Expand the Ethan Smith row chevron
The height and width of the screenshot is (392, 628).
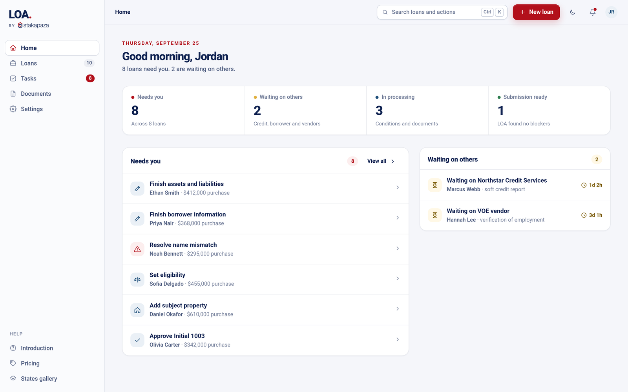(398, 187)
